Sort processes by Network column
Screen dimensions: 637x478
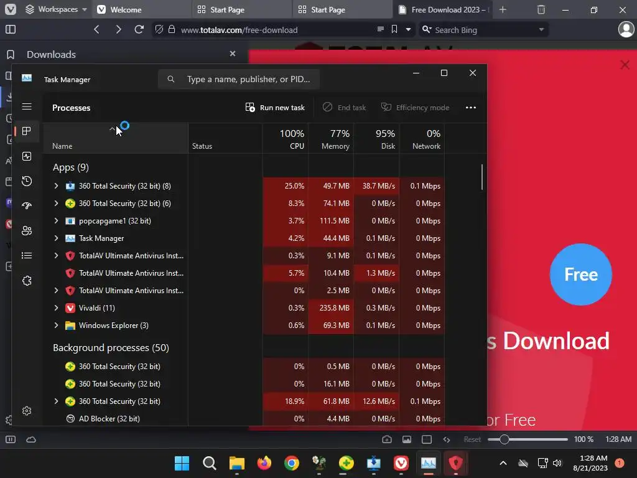pyautogui.click(x=422, y=139)
